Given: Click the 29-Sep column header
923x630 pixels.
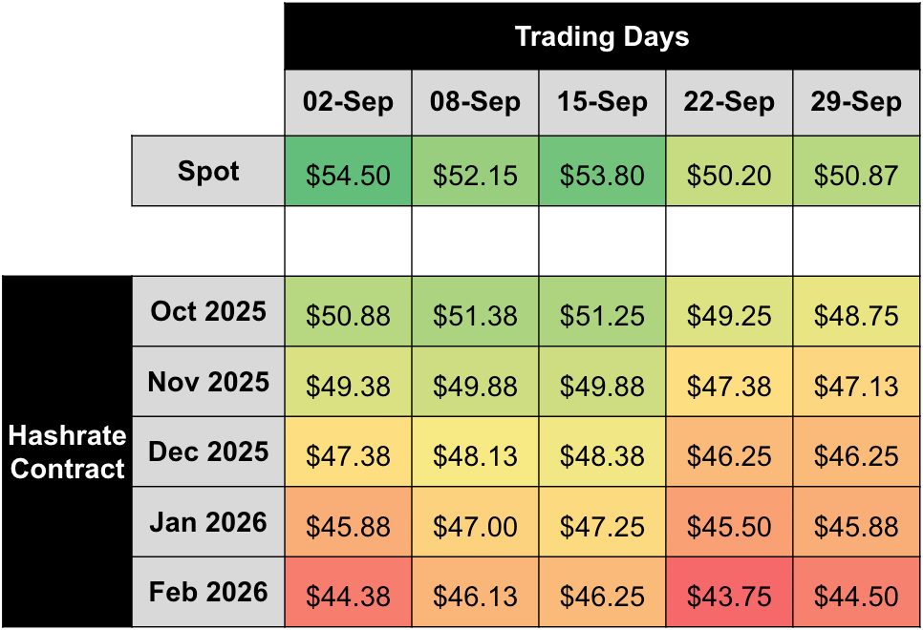Looking at the screenshot, I should click(856, 103).
